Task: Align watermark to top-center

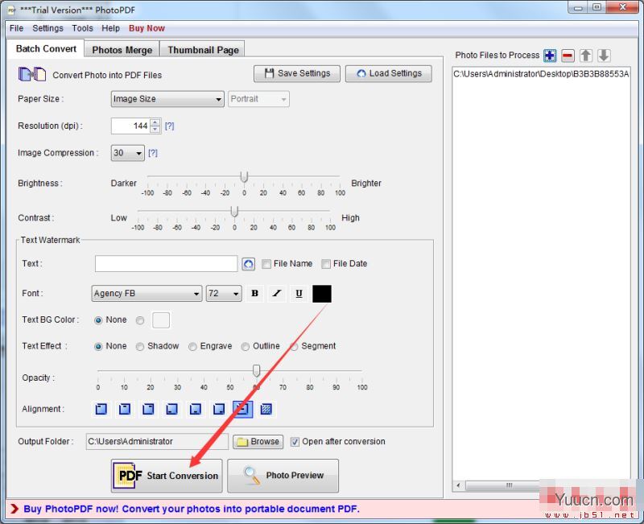Action: coord(125,409)
